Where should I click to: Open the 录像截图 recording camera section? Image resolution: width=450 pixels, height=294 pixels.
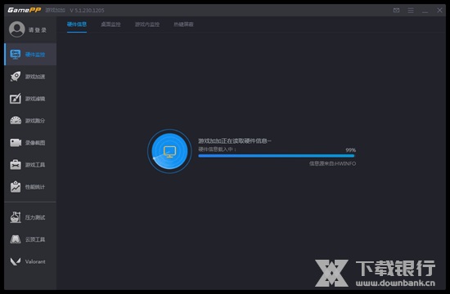click(30, 143)
